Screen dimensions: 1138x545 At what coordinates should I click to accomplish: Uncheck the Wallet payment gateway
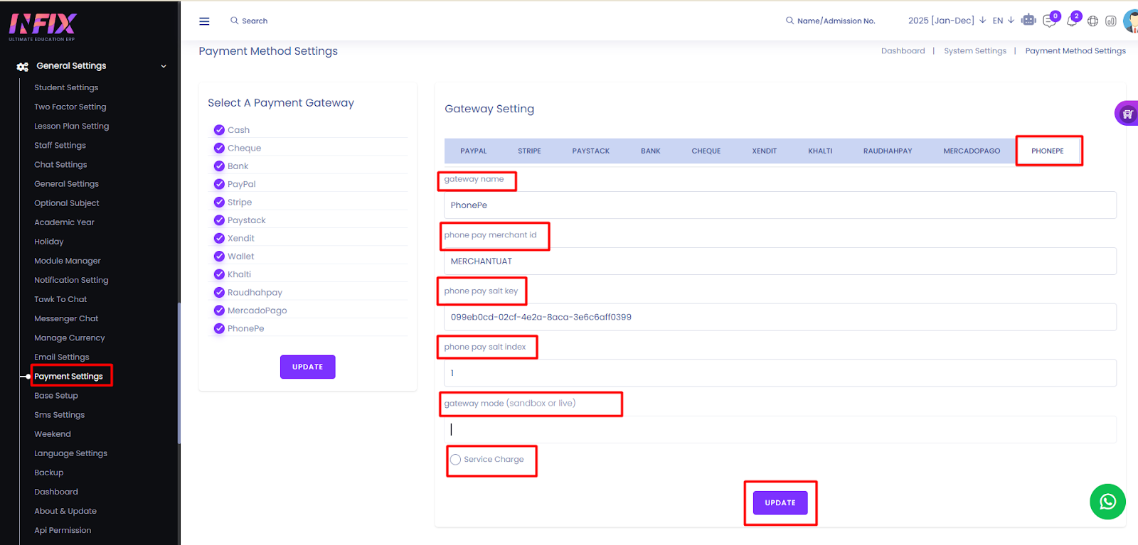219,256
